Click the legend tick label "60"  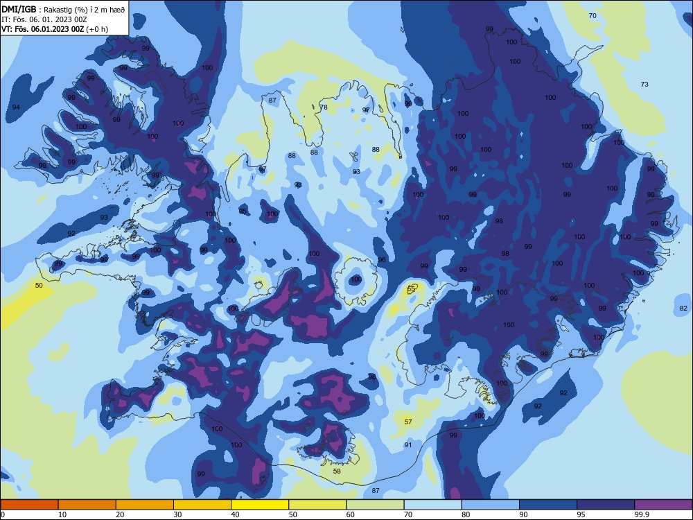click(351, 514)
